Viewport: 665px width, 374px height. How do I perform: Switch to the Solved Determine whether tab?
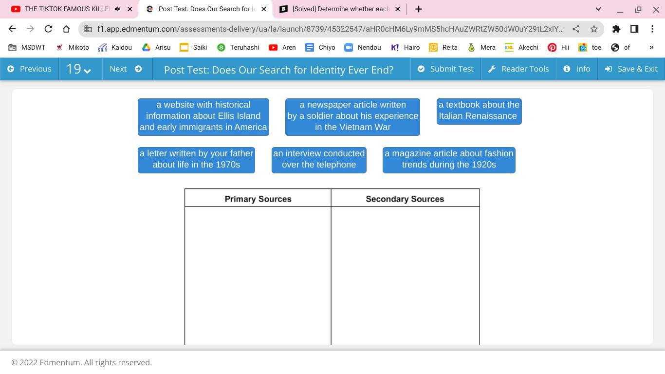(x=340, y=9)
